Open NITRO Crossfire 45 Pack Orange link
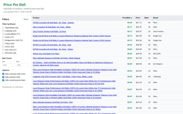This screenshot has height=114, width=183. [x=53, y=23]
